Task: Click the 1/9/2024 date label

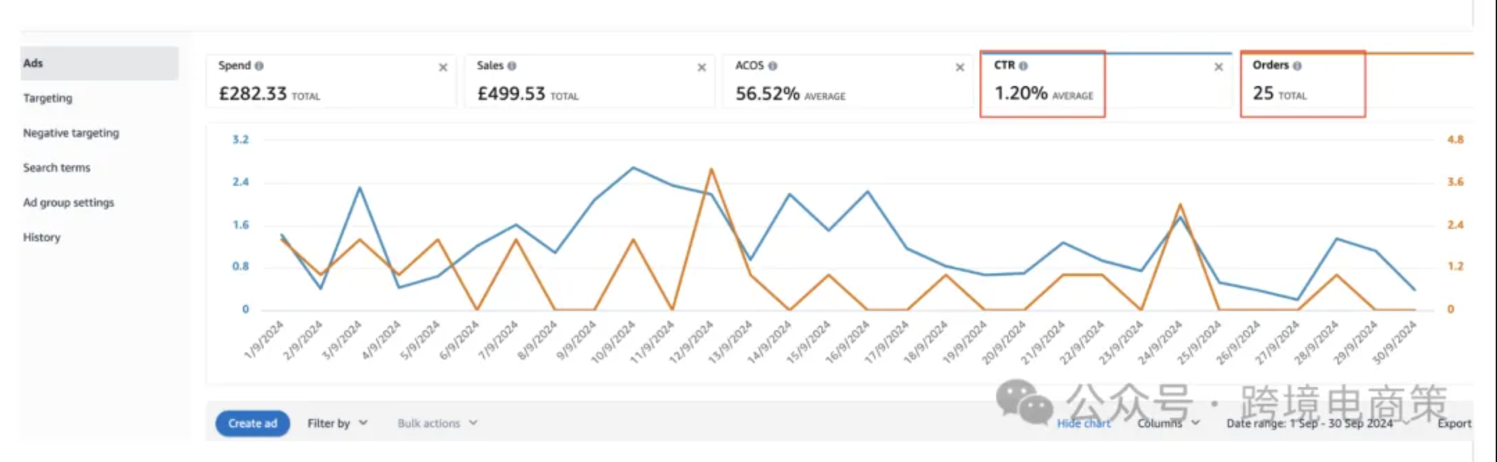Action: pos(264,339)
